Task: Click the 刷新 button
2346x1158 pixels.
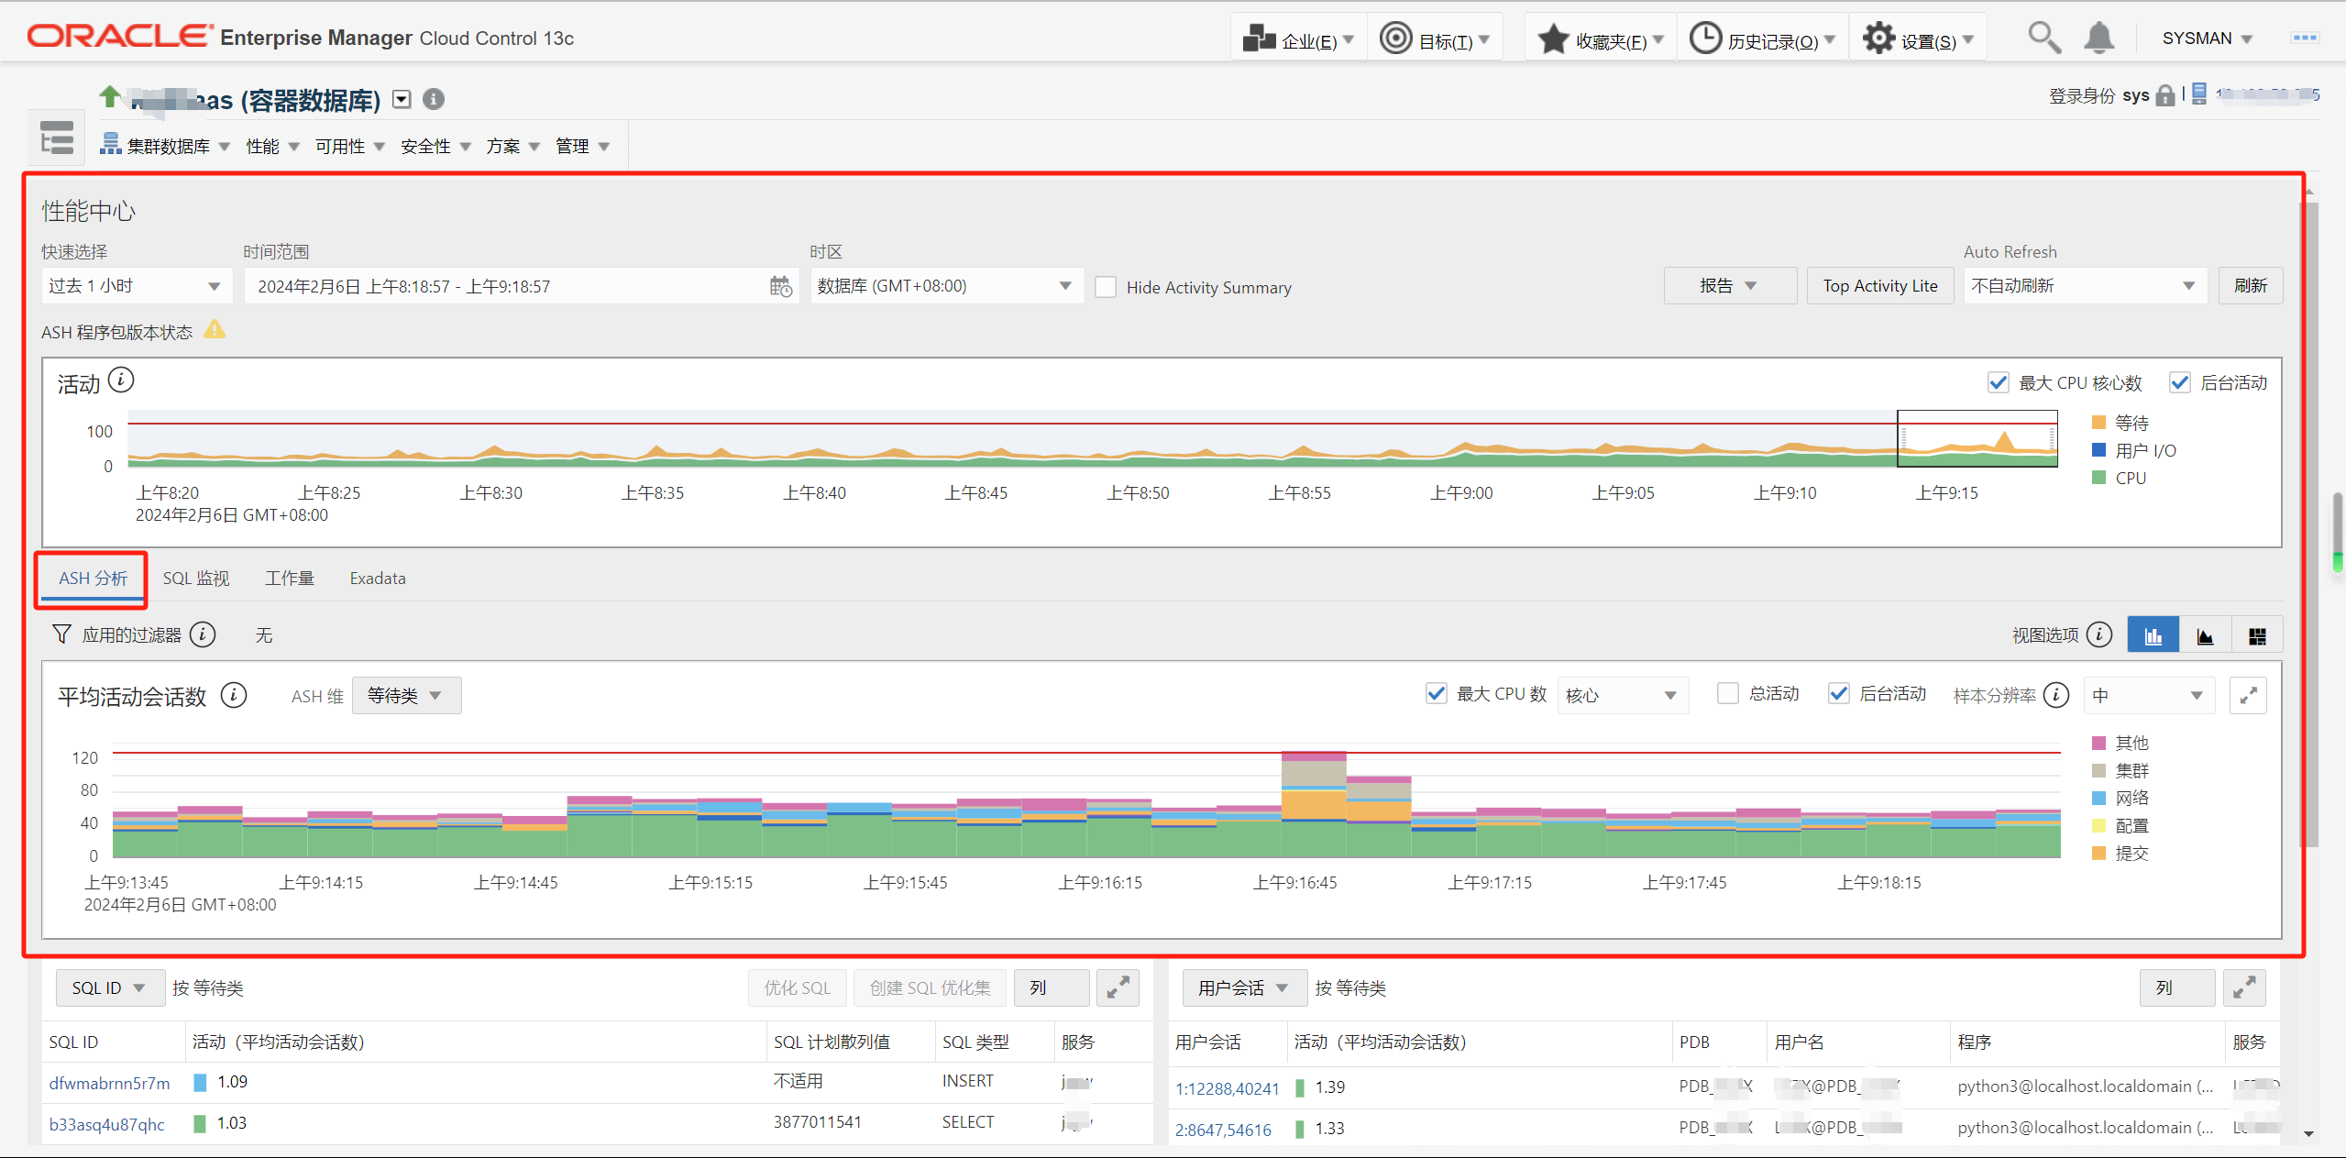Action: click(2251, 286)
